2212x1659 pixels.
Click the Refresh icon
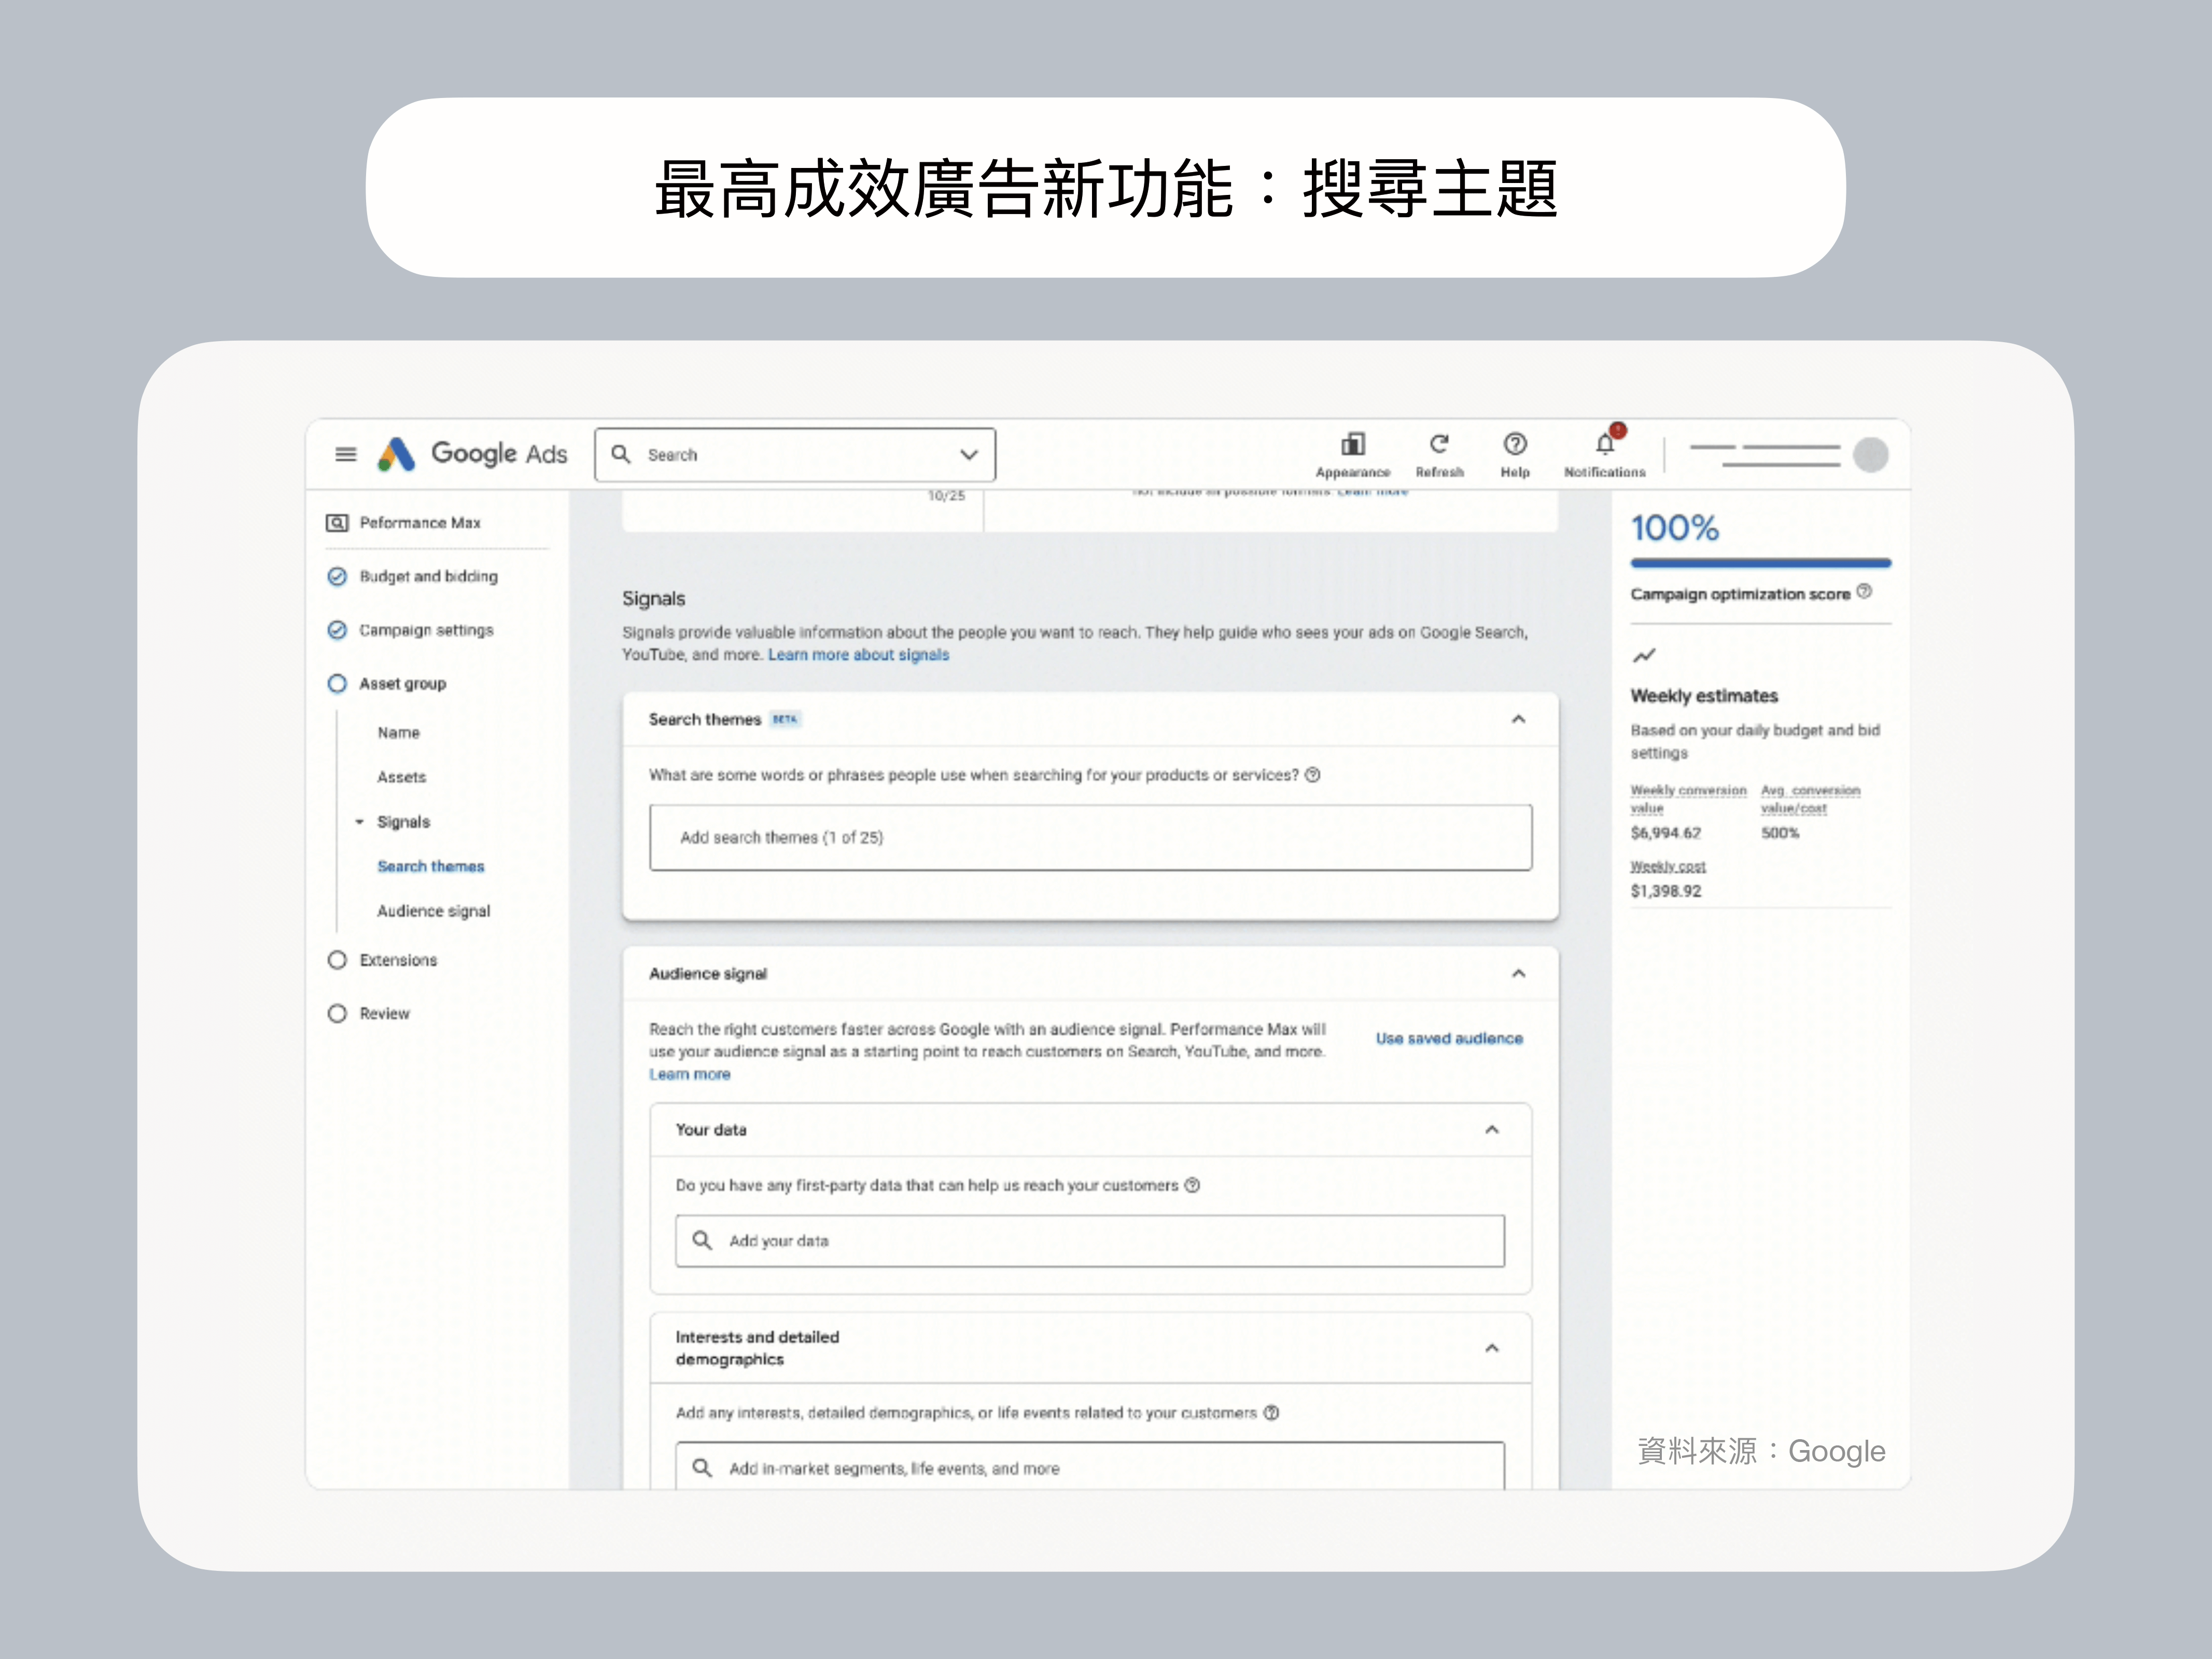(x=1439, y=444)
